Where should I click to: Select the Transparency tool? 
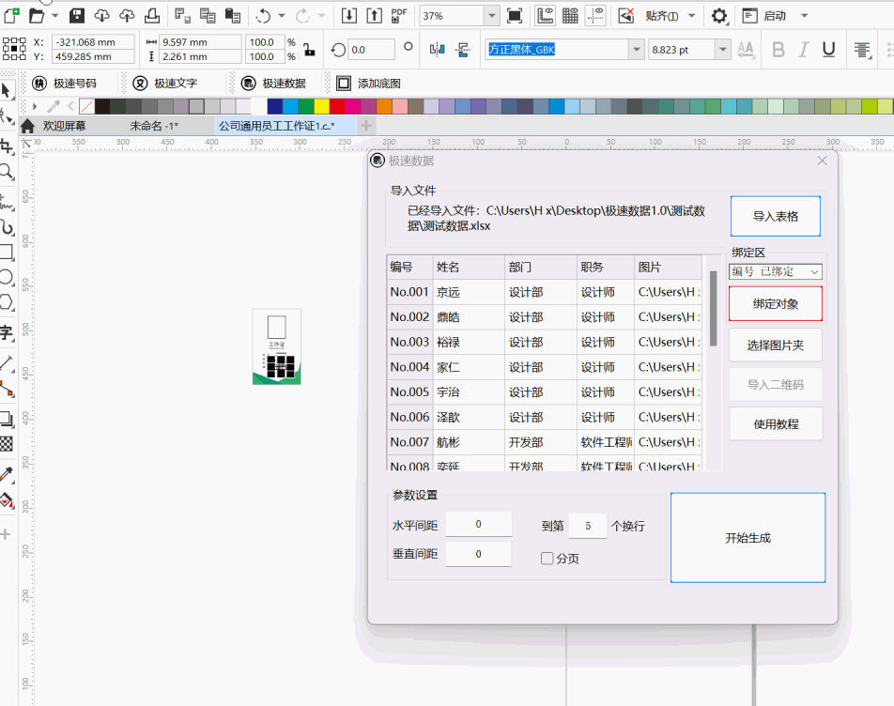7,444
